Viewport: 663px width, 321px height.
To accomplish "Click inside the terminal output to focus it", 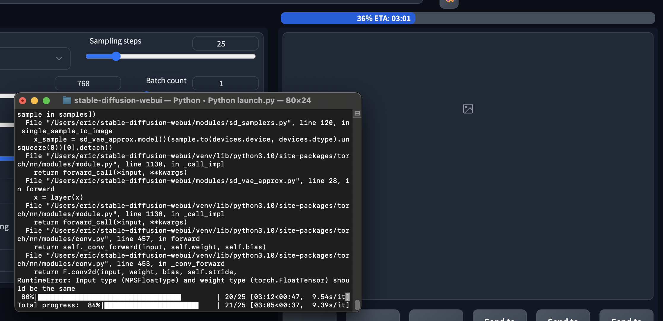I will (184, 207).
